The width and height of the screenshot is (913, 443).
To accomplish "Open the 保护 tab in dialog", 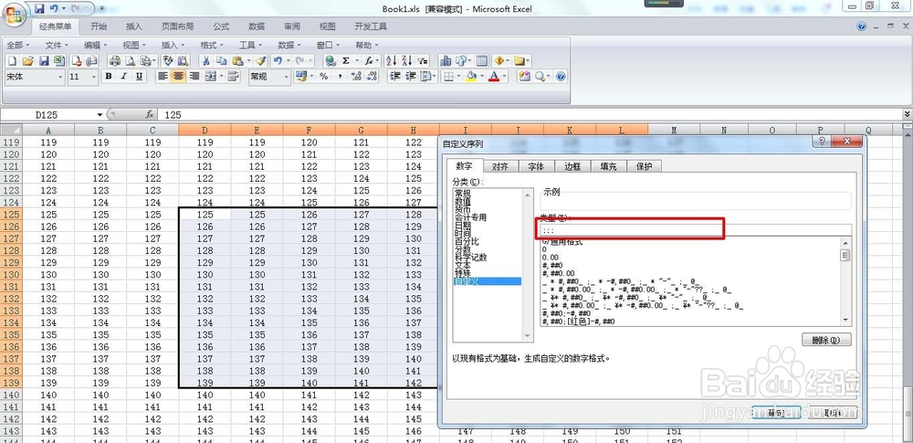I will [x=644, y=166].
